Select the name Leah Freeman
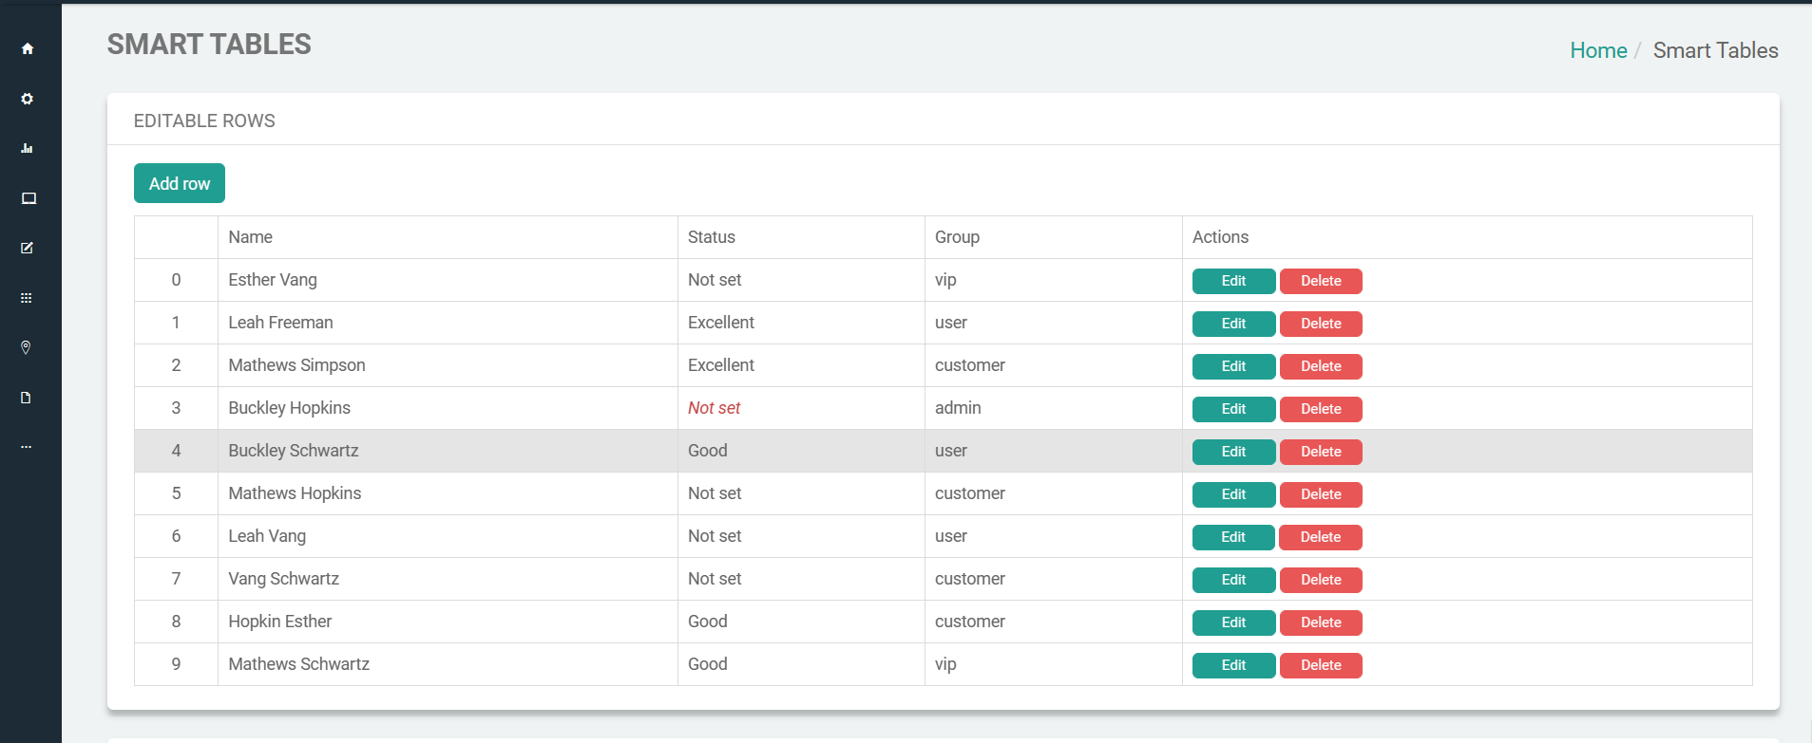The width and height of the screenshot is (1812, 743). (280, 323)
